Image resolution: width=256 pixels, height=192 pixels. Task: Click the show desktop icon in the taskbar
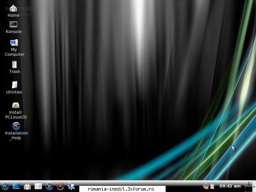[x=16, y=186]
